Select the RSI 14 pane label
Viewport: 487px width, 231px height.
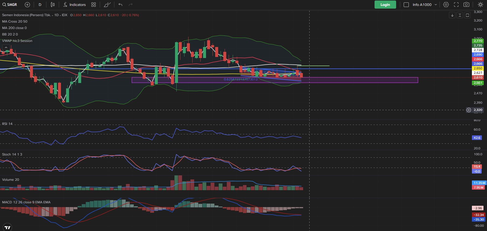(7, 124)
